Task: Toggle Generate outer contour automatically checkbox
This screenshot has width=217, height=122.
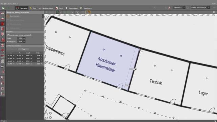Action: (8, 35)
